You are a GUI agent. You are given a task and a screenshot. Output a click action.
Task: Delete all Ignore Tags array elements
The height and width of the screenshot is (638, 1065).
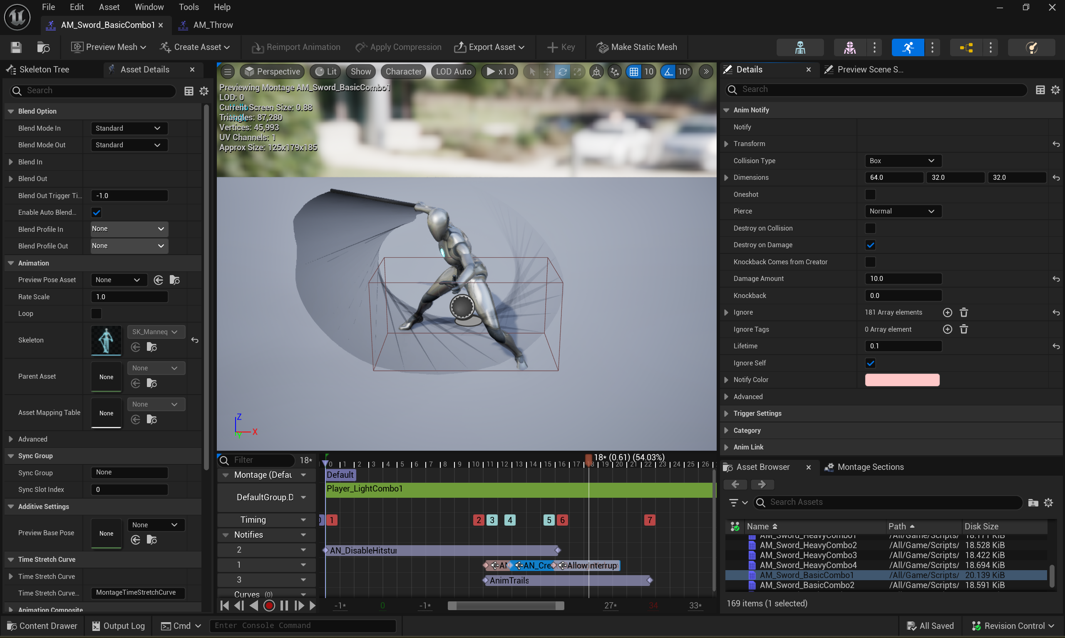pos(963,329)
